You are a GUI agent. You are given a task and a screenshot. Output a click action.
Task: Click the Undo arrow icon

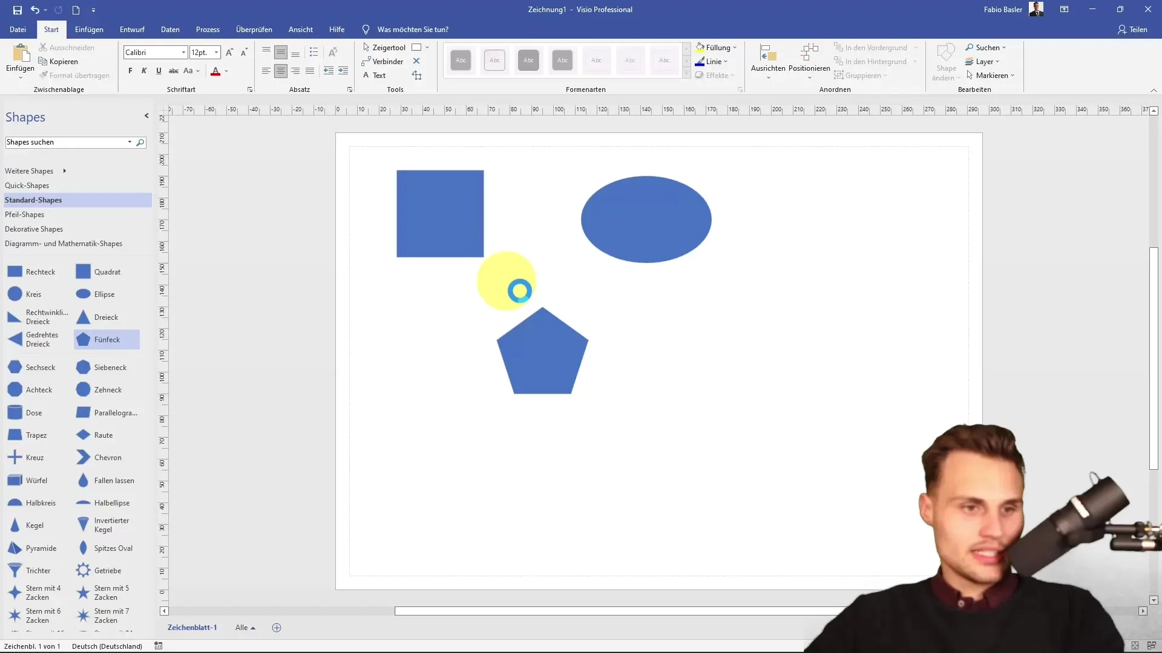coord(34,10)
